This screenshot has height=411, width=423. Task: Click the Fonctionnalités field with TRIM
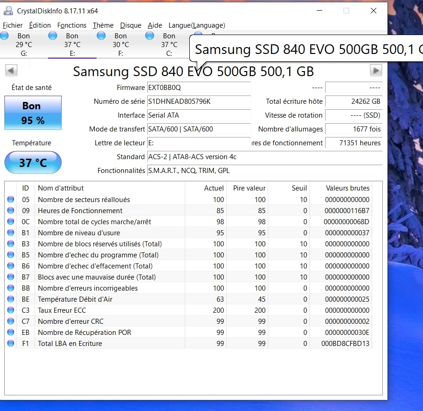[265, 171]
